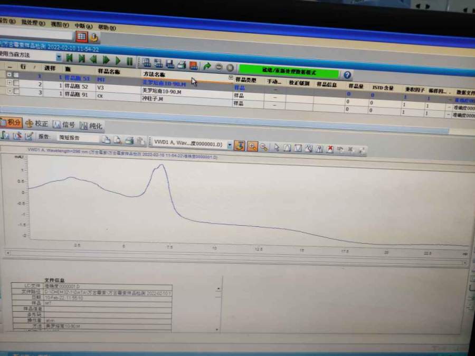The image size is (475, 356).
Task: Switch to the 纯化 (Purify) tab
Action: (x=91, y=126)
